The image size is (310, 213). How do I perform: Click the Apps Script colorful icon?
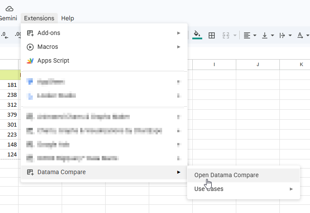[x=30, y=61]
